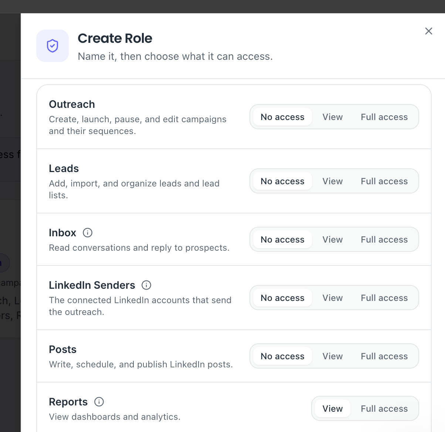Click the Outreach section title
The width and height of the screenshot is (445, 432).
pyautogui.click(x=72, y=104)
